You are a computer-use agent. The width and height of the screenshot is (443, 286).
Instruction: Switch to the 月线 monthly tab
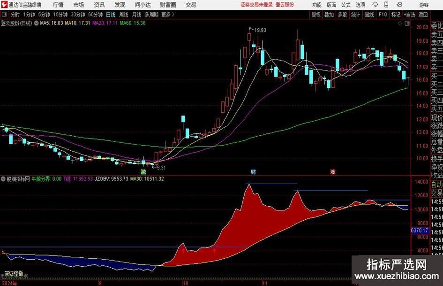coord(136,15)
